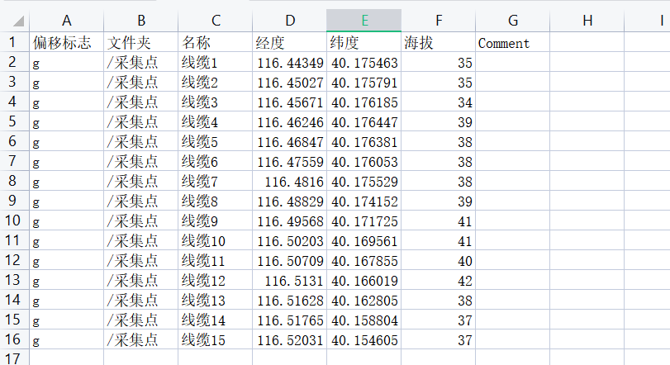Screen dimensions: 670x365
Task: Select column H header
Action: pos(587,21)
